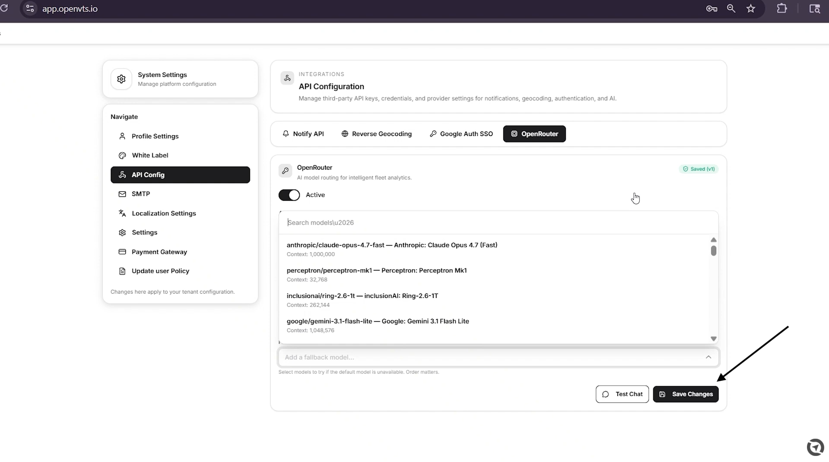Select API Config in the sidebar
The image size is (829, 462).
[x=180, y=175]
